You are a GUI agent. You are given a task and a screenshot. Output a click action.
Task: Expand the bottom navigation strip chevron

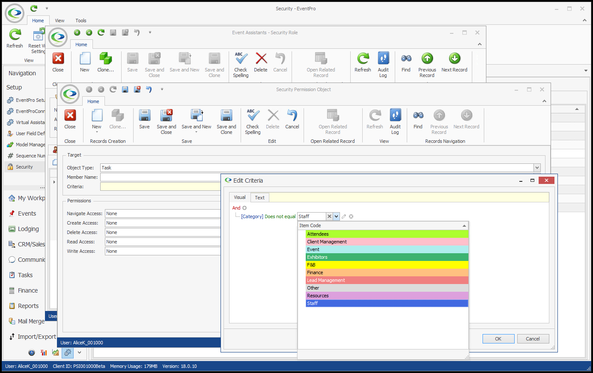pyautogui.click(x=79, y=353)
